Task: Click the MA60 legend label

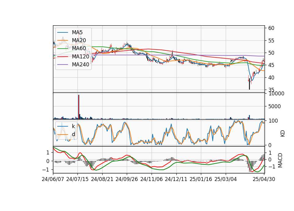Action: 79,48
